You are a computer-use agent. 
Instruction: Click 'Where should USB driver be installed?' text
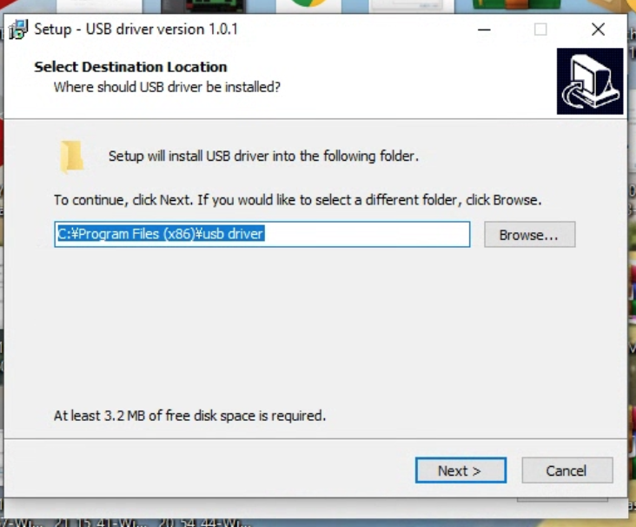(167, 87)
